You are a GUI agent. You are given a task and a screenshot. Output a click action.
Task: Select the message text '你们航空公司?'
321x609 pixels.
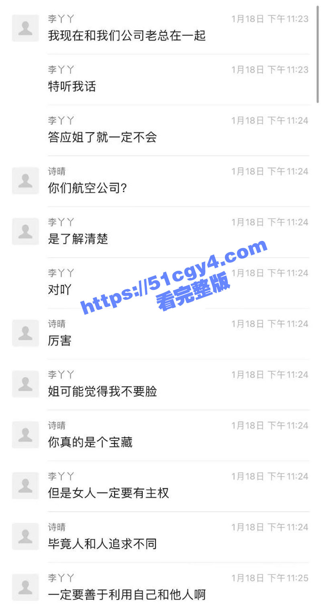click(x=87, y=188)
